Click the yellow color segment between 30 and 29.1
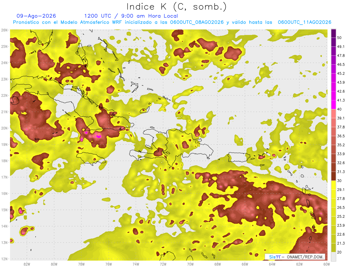347x268 pixels. [333, 185]
